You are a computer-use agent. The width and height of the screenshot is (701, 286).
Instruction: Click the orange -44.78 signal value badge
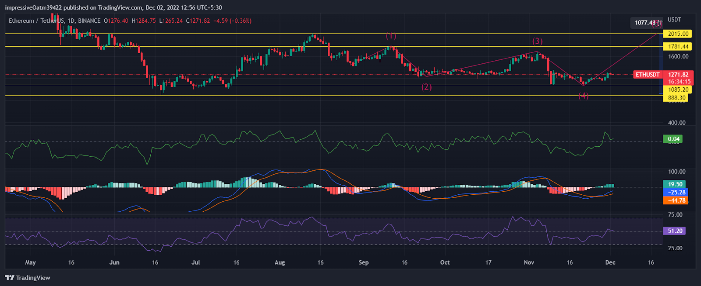[675, 200]
